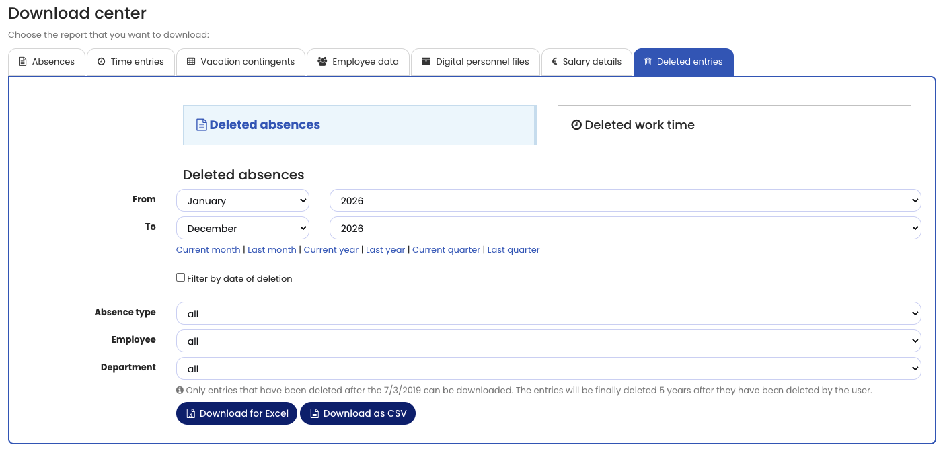941x451 pixels.
Task: Click the table icon on Vacation contingents tab
Action: (x=191, y=62)
